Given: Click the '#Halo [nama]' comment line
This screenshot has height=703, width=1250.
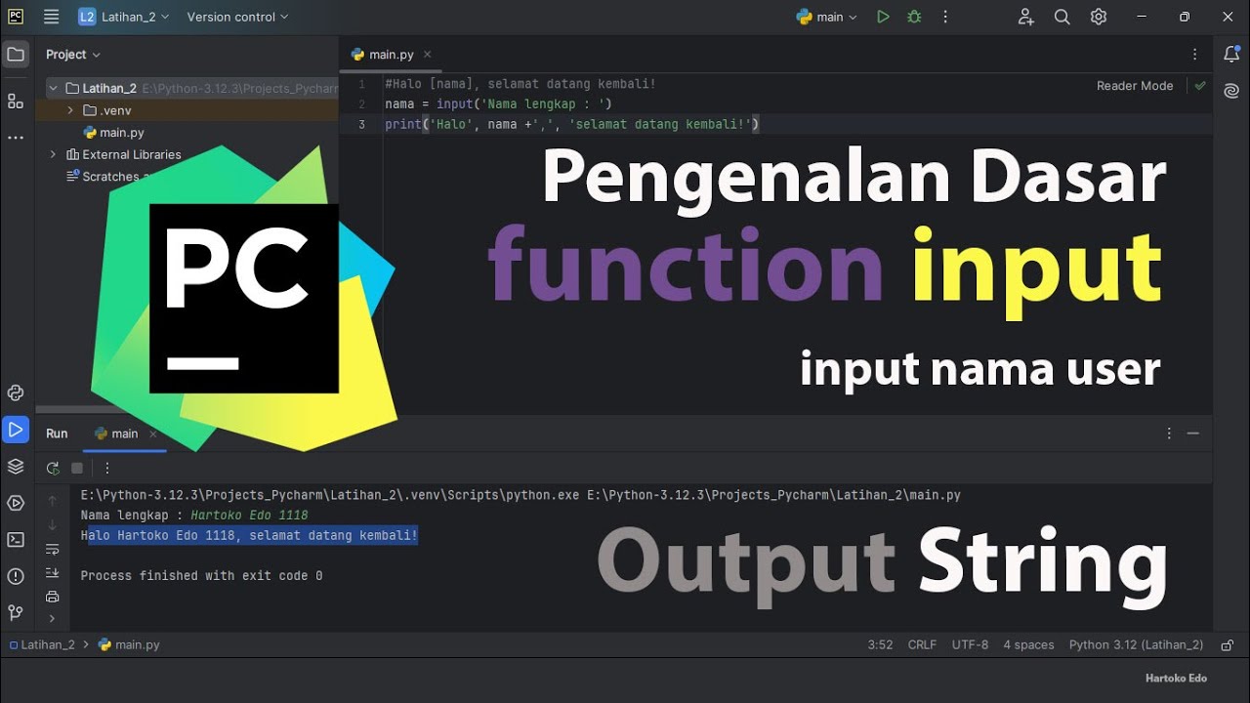Looking at the screenshot, I should click(x=521, y=84).
